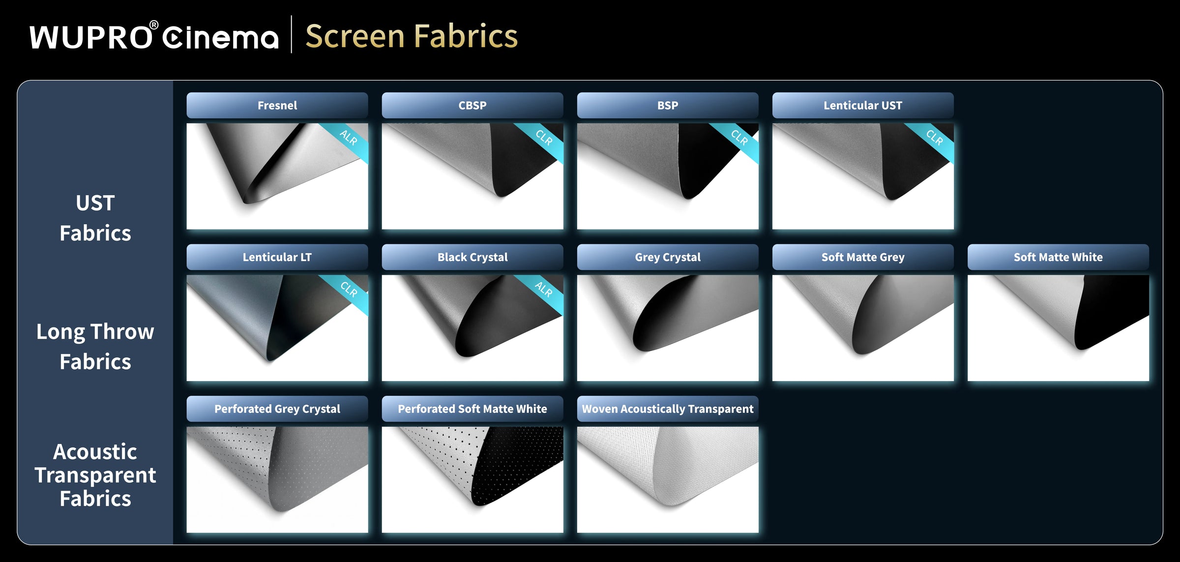This screenshot has height=562, width=1180.
Task: View the Perforated Grey Crystal sample image
Action: (277, 479)
